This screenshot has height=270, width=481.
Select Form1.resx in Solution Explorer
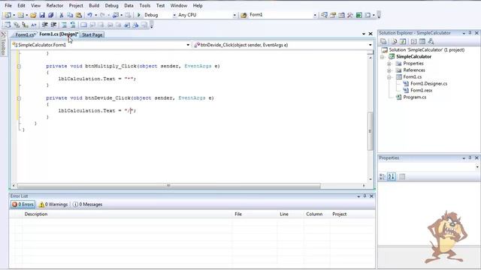(421, 90)
